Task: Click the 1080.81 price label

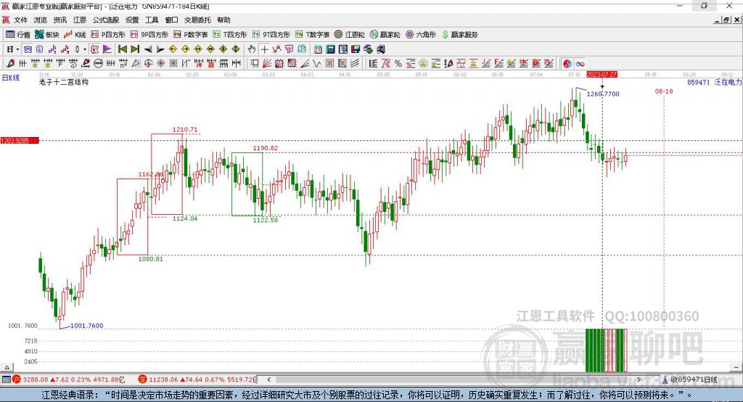Action: click(x=150, y=259)
